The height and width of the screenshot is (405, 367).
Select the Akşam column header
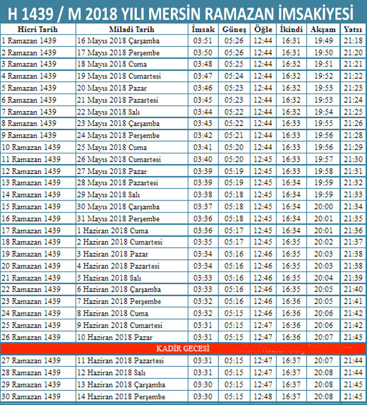point(324,29)
